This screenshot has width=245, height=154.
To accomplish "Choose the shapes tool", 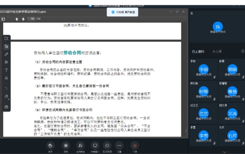I will (6, 62).
